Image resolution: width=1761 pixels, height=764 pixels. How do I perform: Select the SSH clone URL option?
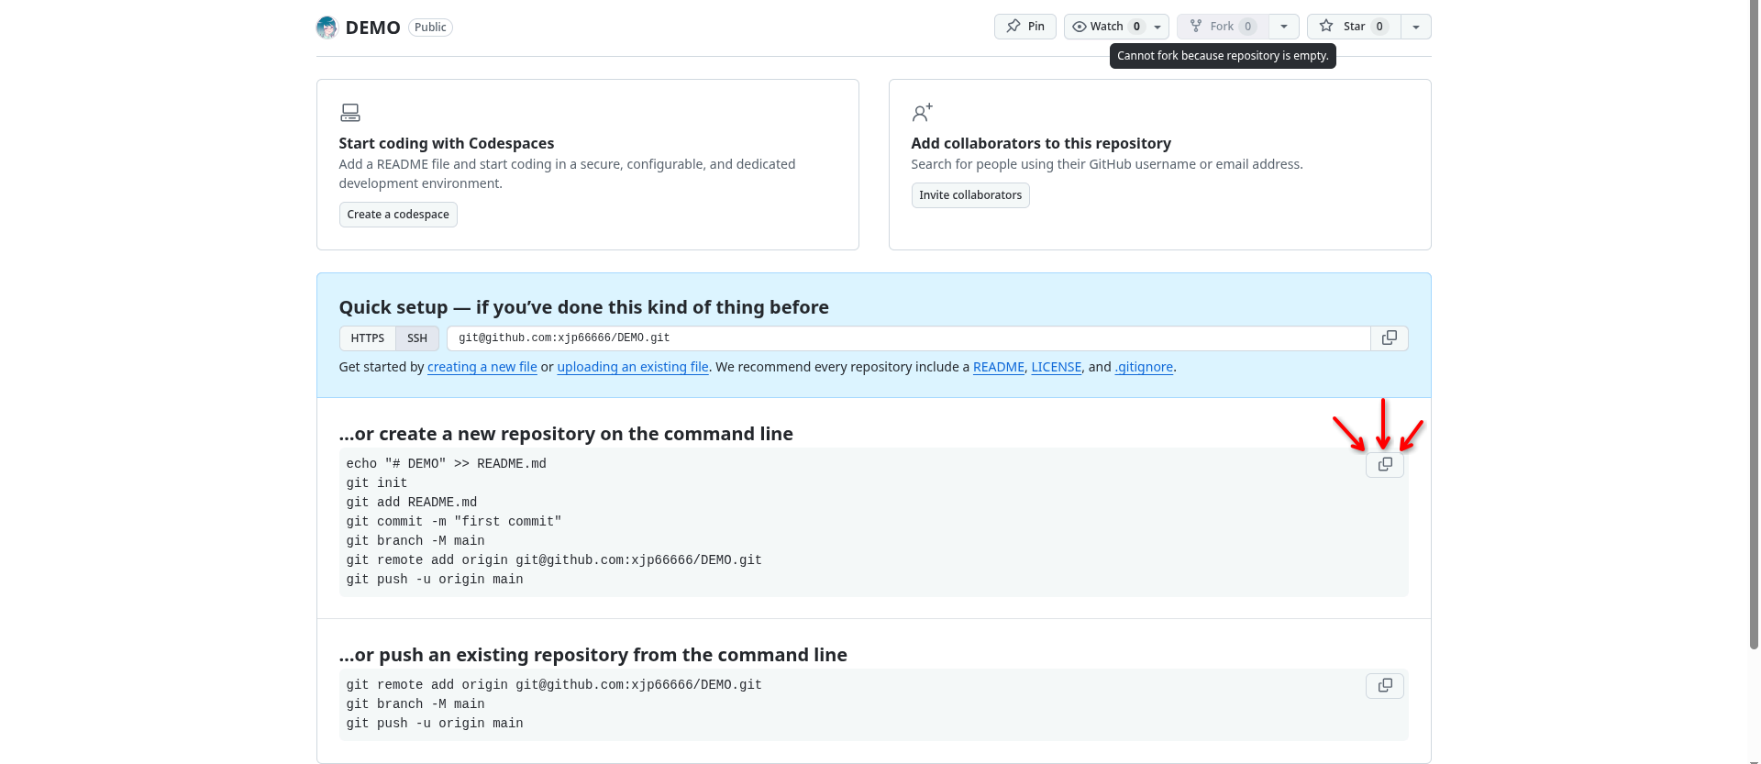pos(417,338)
